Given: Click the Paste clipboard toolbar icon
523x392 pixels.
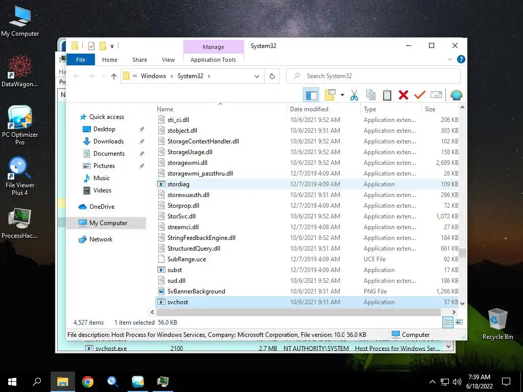Looking at the screenshot, I should pos(387,95).
